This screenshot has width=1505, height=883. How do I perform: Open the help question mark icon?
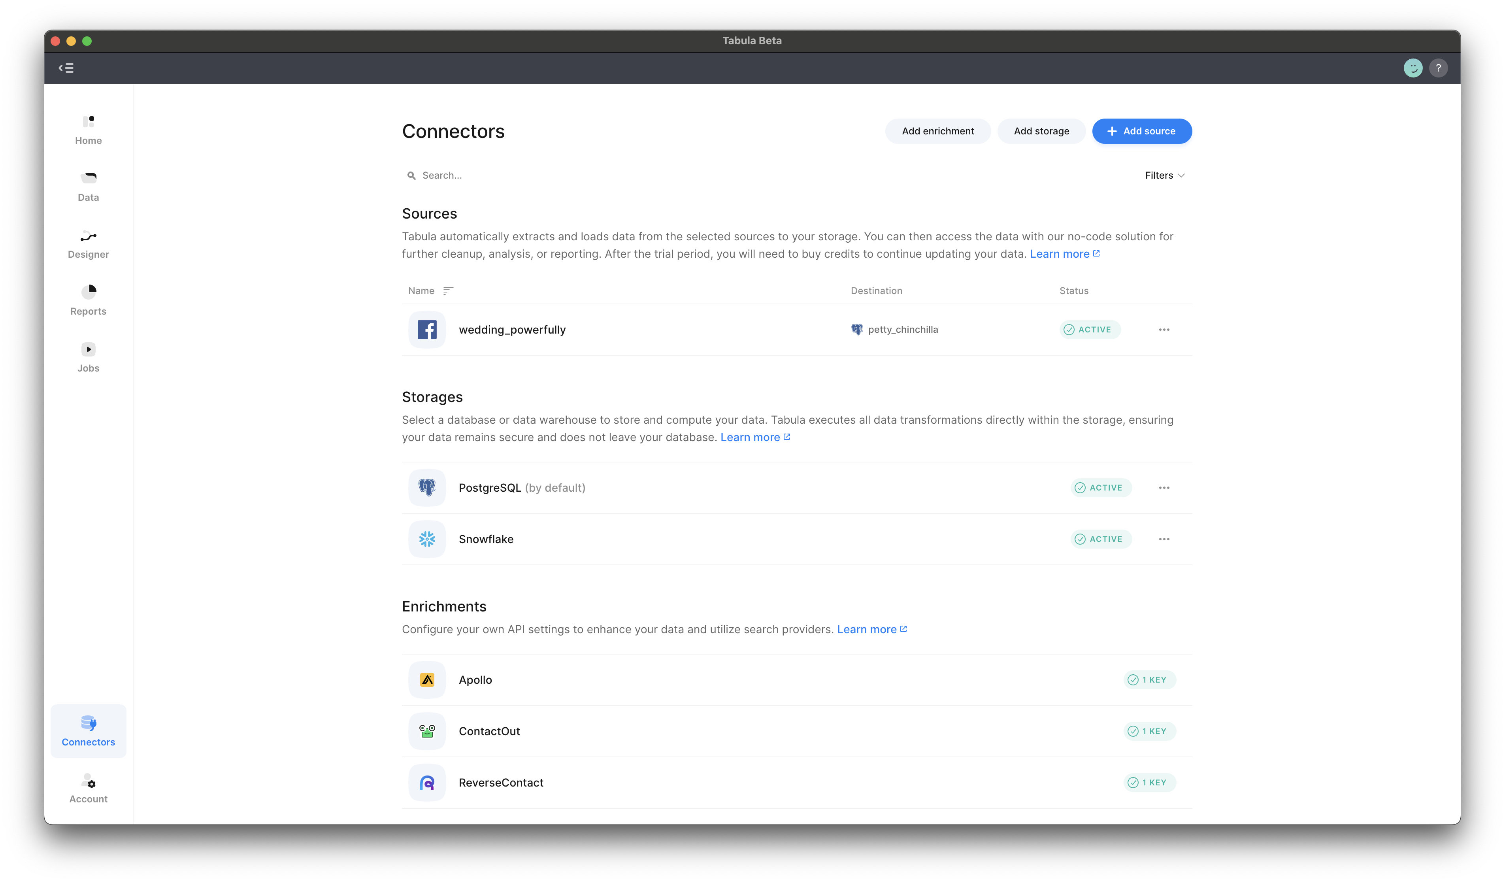(x=1438, y=68)
